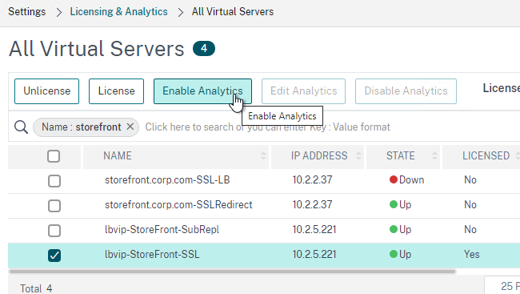The image size is (520, 294).
Task: Click the All Virtual Servers page heading
Action: pos(96,49)
